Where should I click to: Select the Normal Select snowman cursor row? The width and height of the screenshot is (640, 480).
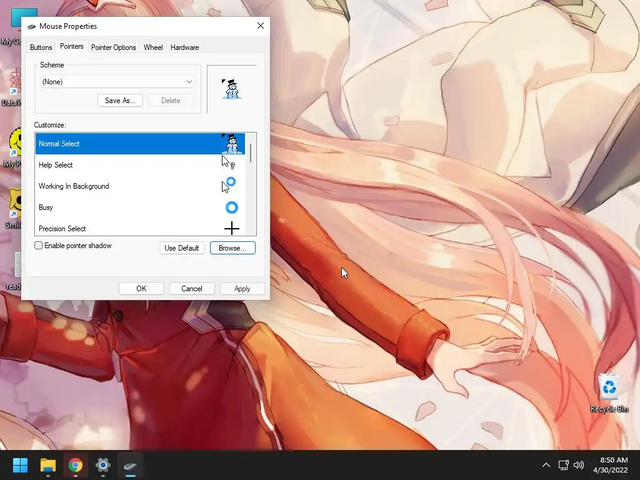point(140,144)
